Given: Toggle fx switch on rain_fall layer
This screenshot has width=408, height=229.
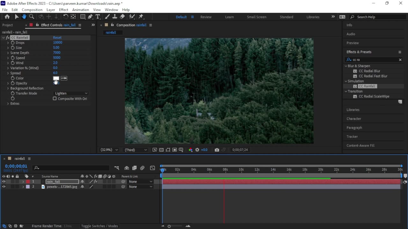Looking at the screenshot, I should [96, 182].
